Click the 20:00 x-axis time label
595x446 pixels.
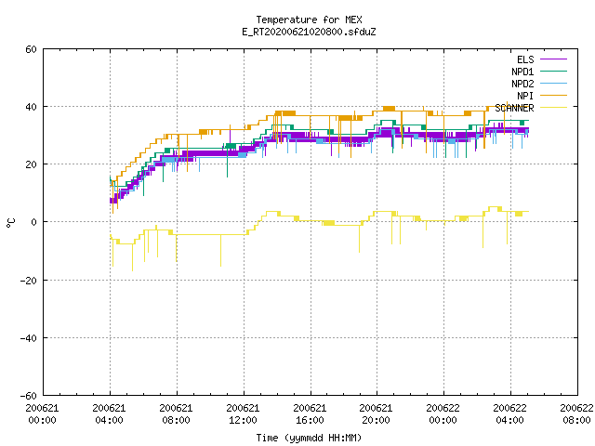click(376, 420)
